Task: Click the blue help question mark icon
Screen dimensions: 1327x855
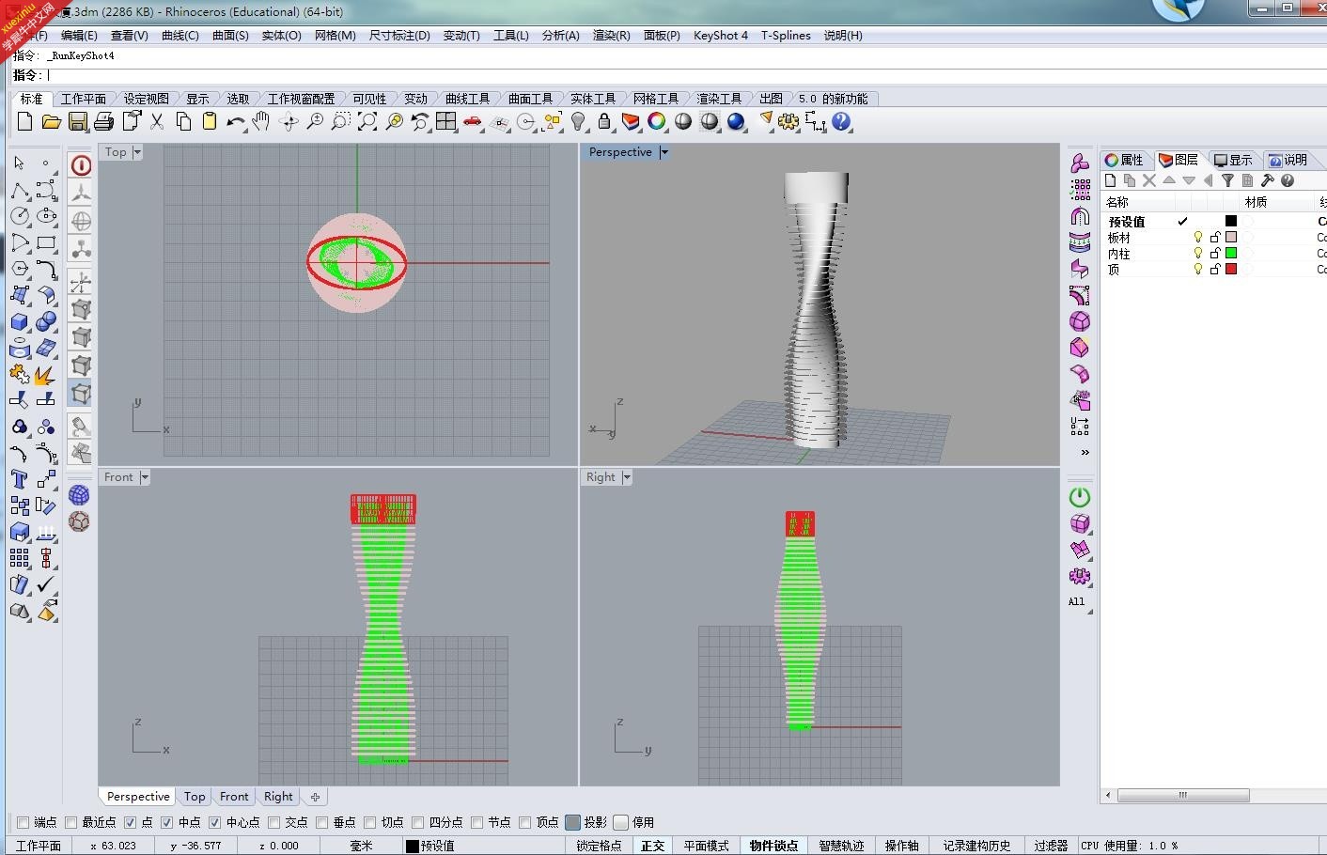Action: [841, 121]
